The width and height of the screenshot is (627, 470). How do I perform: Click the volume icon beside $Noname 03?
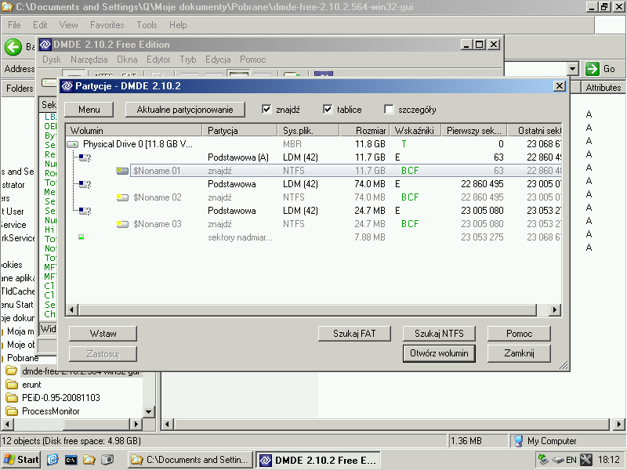pos(122,224)
